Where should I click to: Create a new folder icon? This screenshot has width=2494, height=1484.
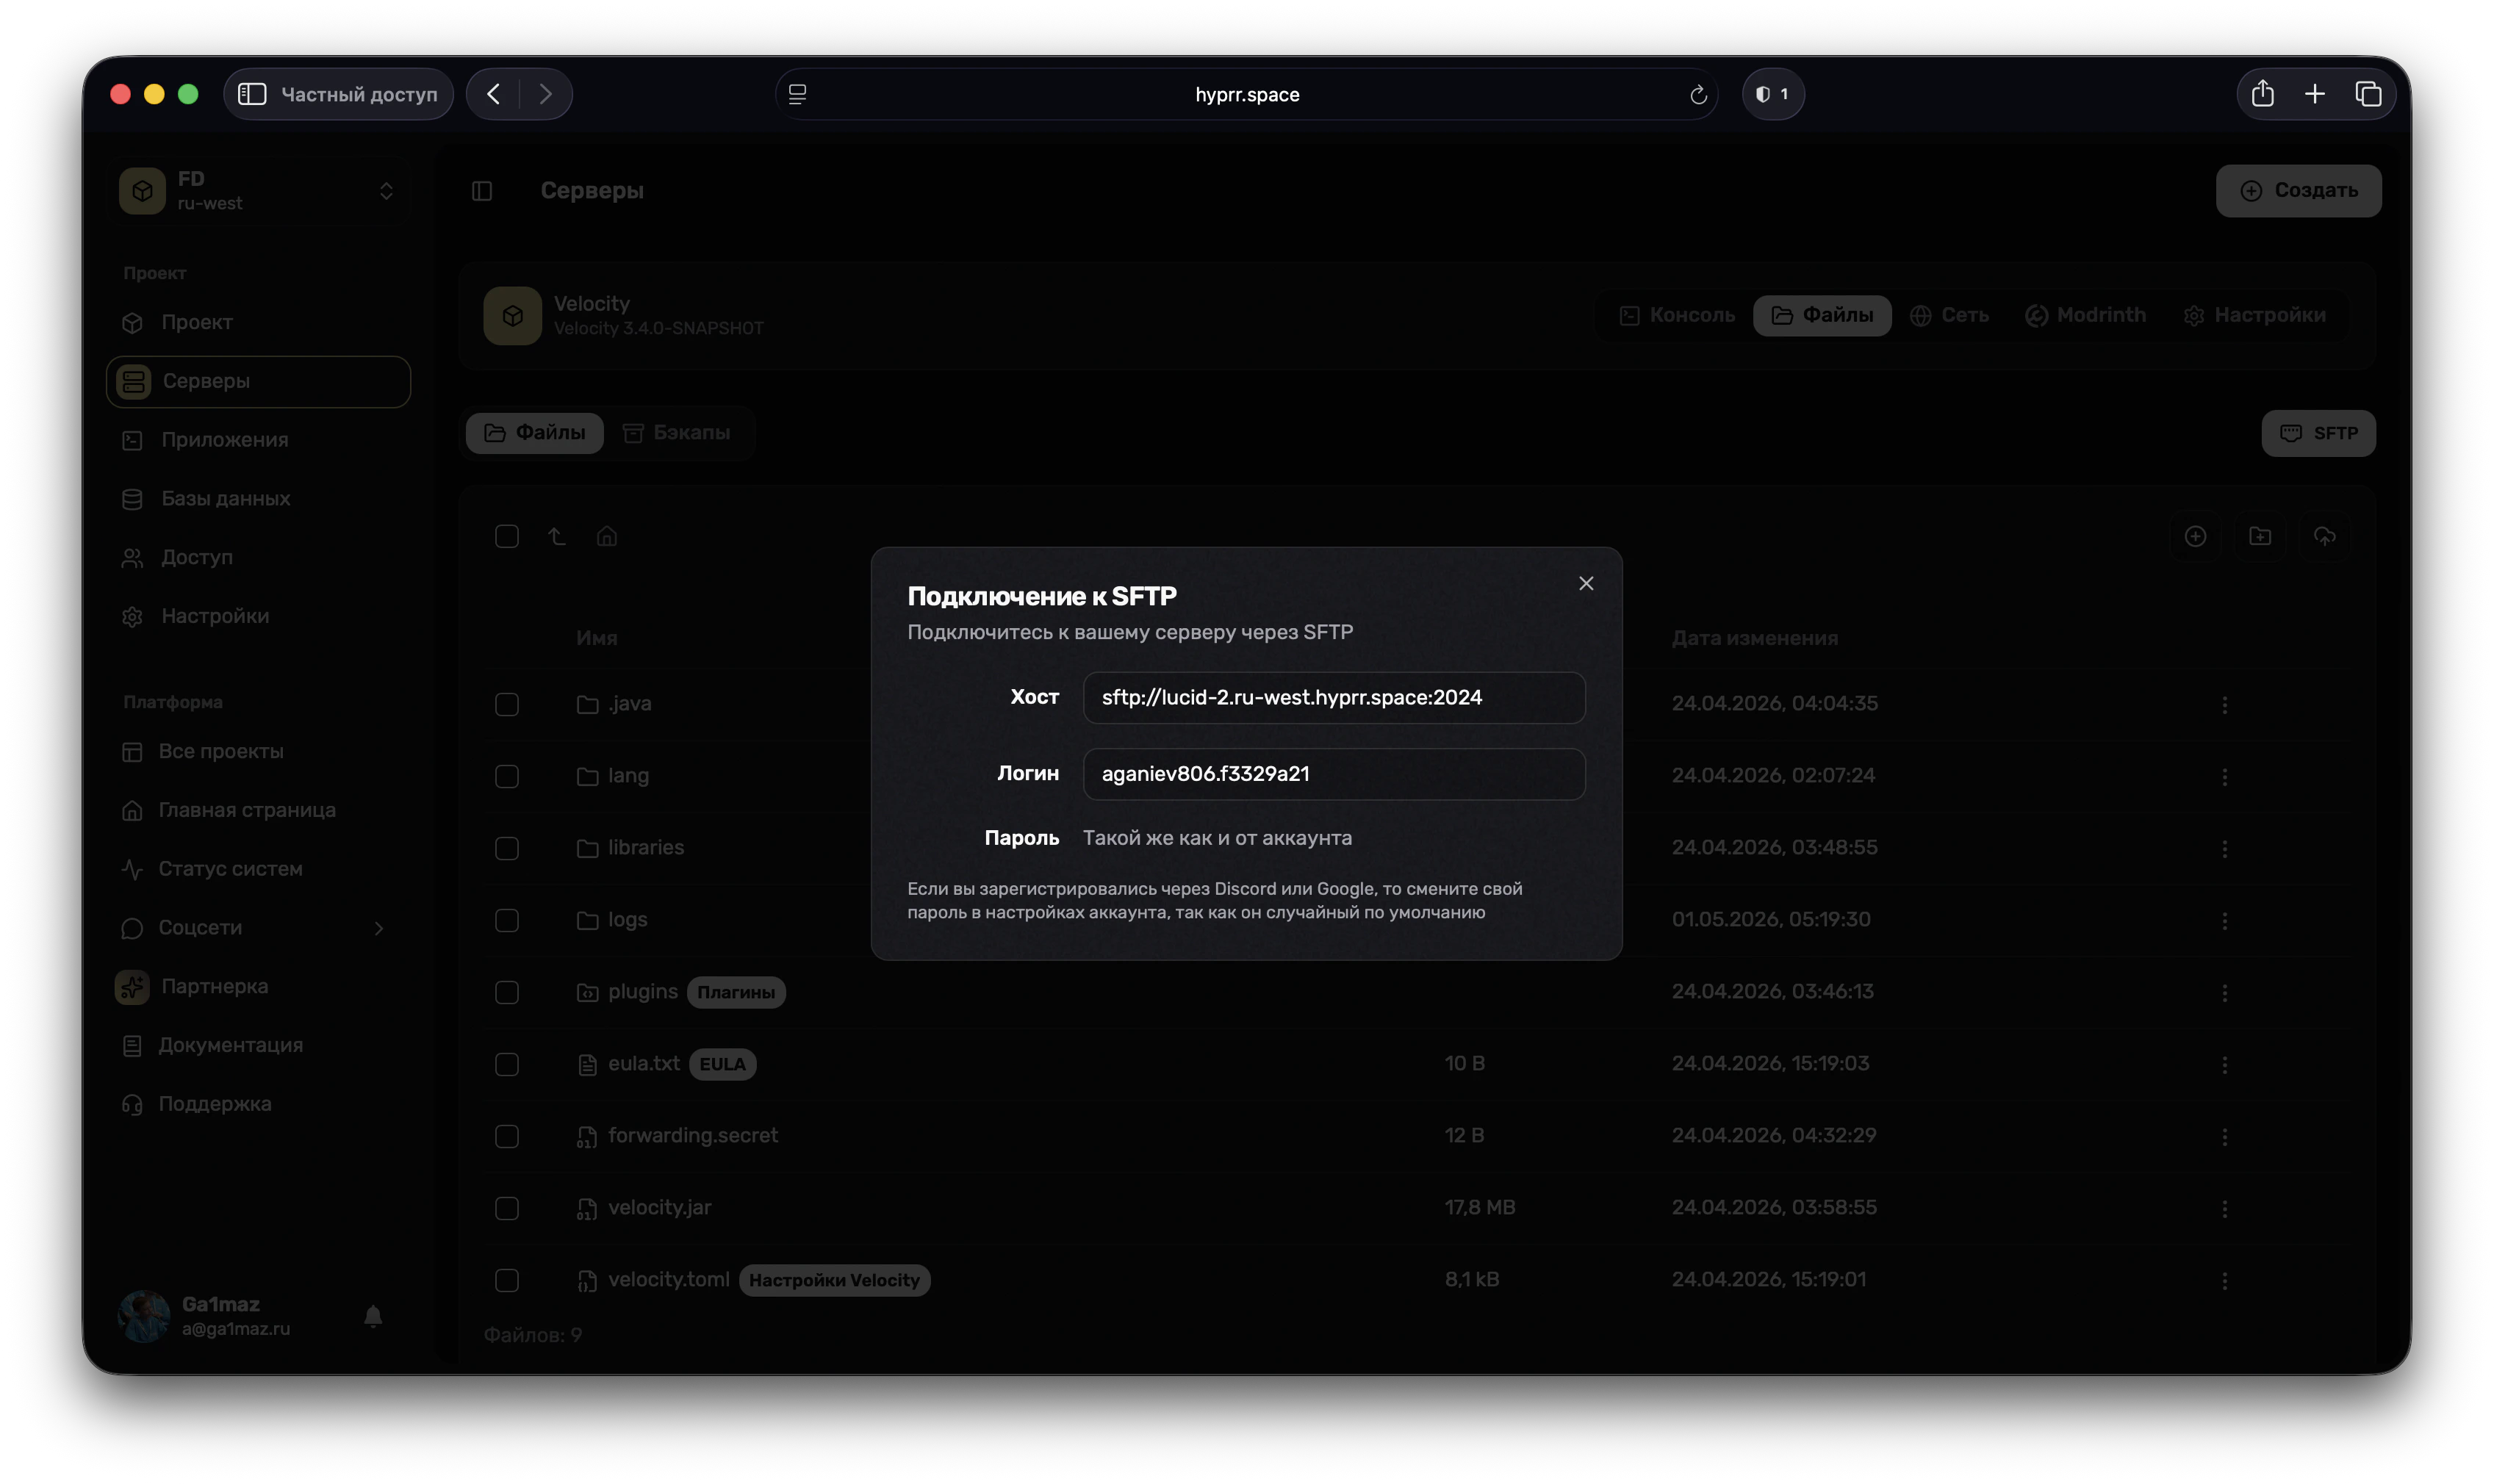coord(2260,536)
